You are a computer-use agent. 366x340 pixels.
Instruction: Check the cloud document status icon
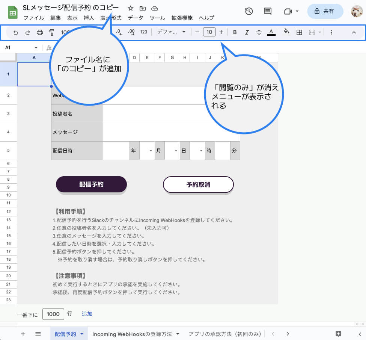click(x=155, y=8)
